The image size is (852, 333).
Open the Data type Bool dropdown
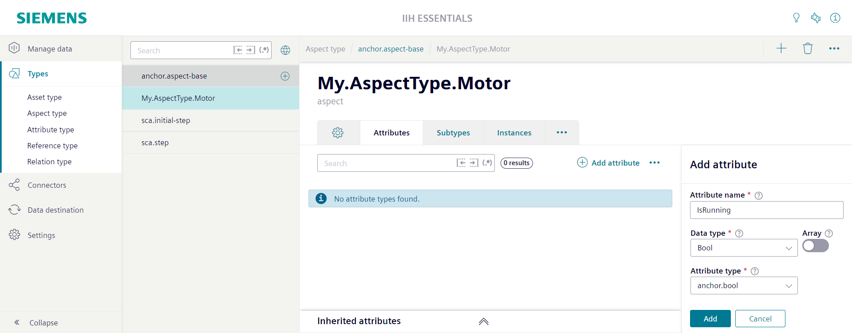tap(744, 248)
